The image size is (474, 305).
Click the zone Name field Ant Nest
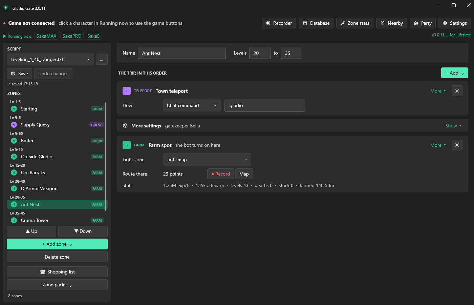pos(182,53)
